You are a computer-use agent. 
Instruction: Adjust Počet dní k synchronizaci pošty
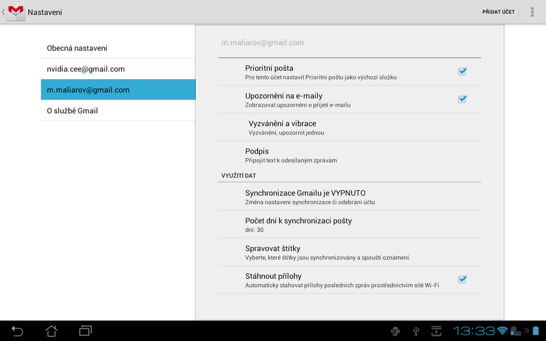pyautogui.click(x=349, y=224)
